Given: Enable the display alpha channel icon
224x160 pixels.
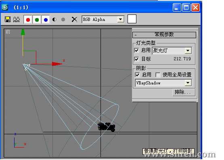Looking at the screenshot, I should pyautogui.click(x=54, y=20).
